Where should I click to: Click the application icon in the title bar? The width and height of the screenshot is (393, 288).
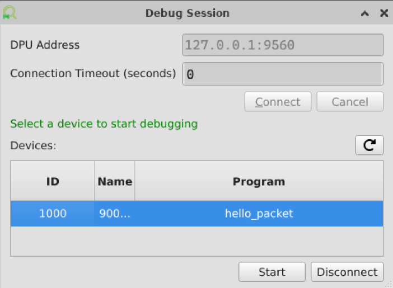coord(10,12)
